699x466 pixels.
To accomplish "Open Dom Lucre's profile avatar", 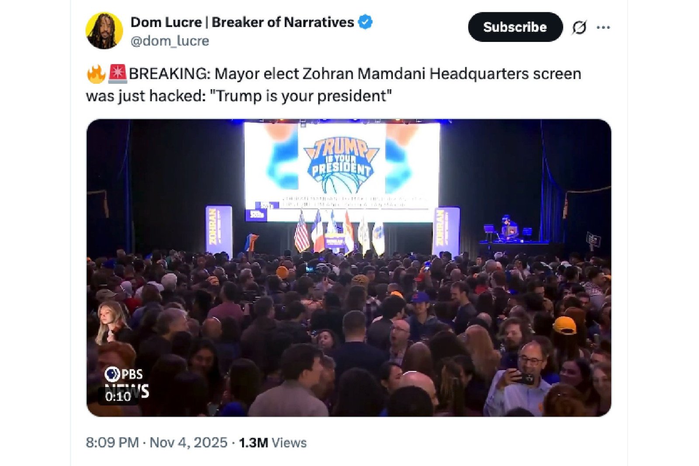I will click(x=104, y=31).
